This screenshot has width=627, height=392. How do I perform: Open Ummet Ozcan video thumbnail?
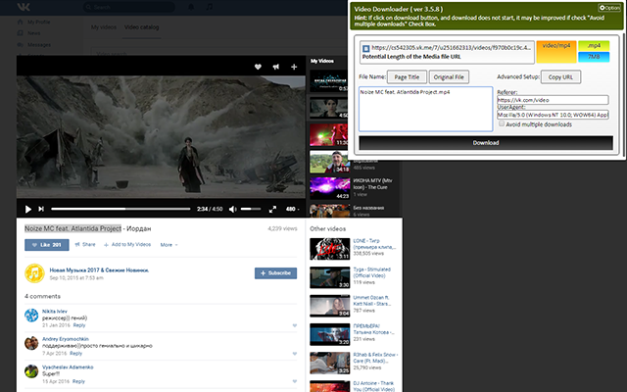click(330, 306)
